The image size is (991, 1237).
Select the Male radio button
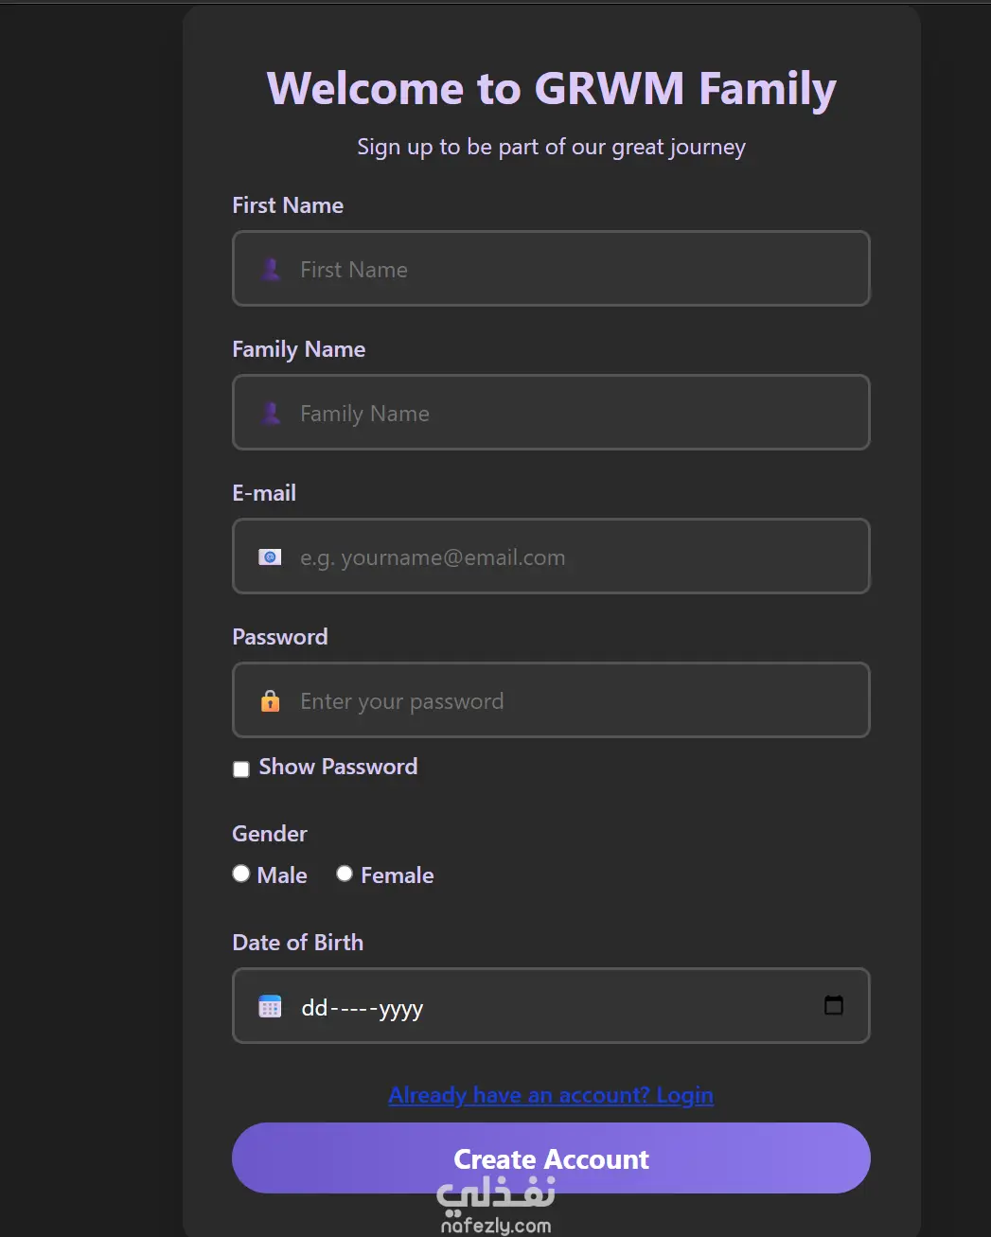point(241,874)
